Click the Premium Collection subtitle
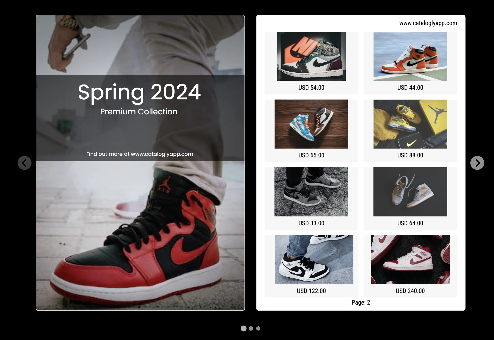This screenshot has height=340, width=494. pyautogui.click(x=139, y=111)
